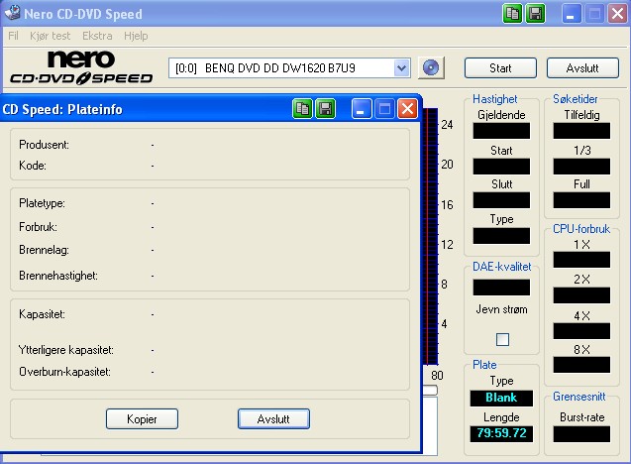Click the Start button in main window
This screenshot has height=464, width=631.
[x=500, y=68]
